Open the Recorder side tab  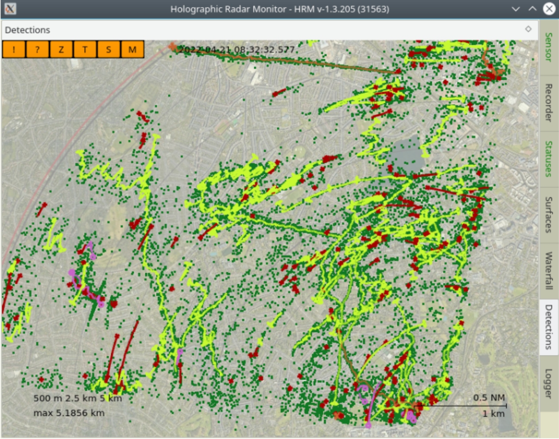pyautogui.click(x=548, y=103)
